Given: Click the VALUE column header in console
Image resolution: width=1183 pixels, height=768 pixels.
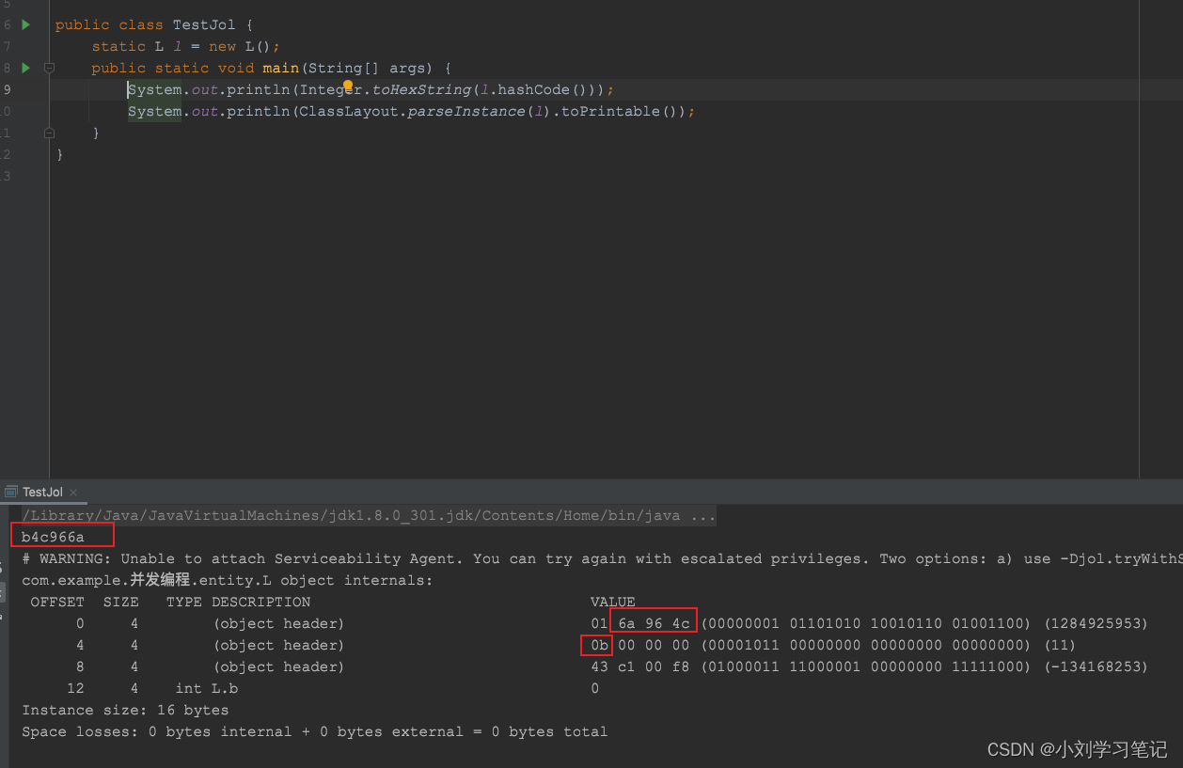Looking at the screenshot, I should click(x=613, y=602).
